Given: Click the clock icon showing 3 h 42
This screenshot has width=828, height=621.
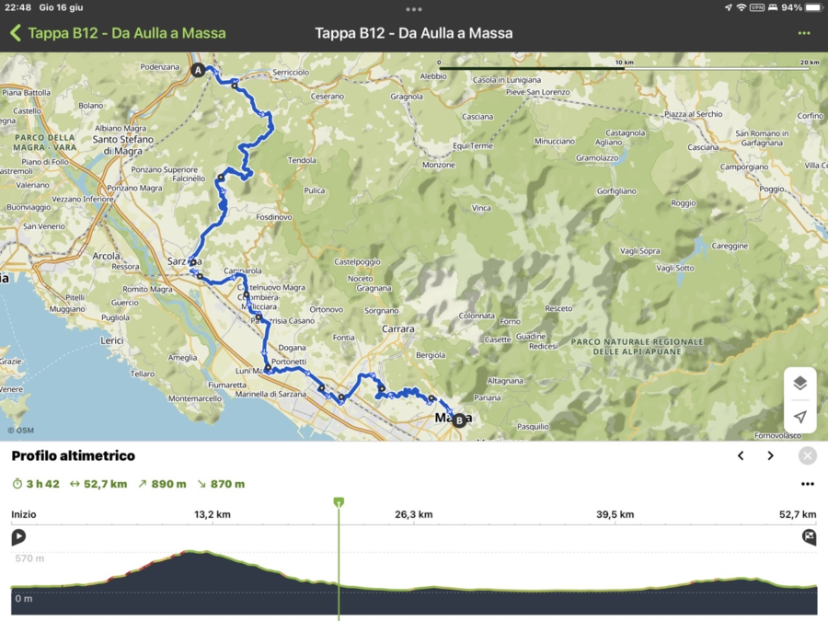Looking at the screenshot, I should 16,483.
